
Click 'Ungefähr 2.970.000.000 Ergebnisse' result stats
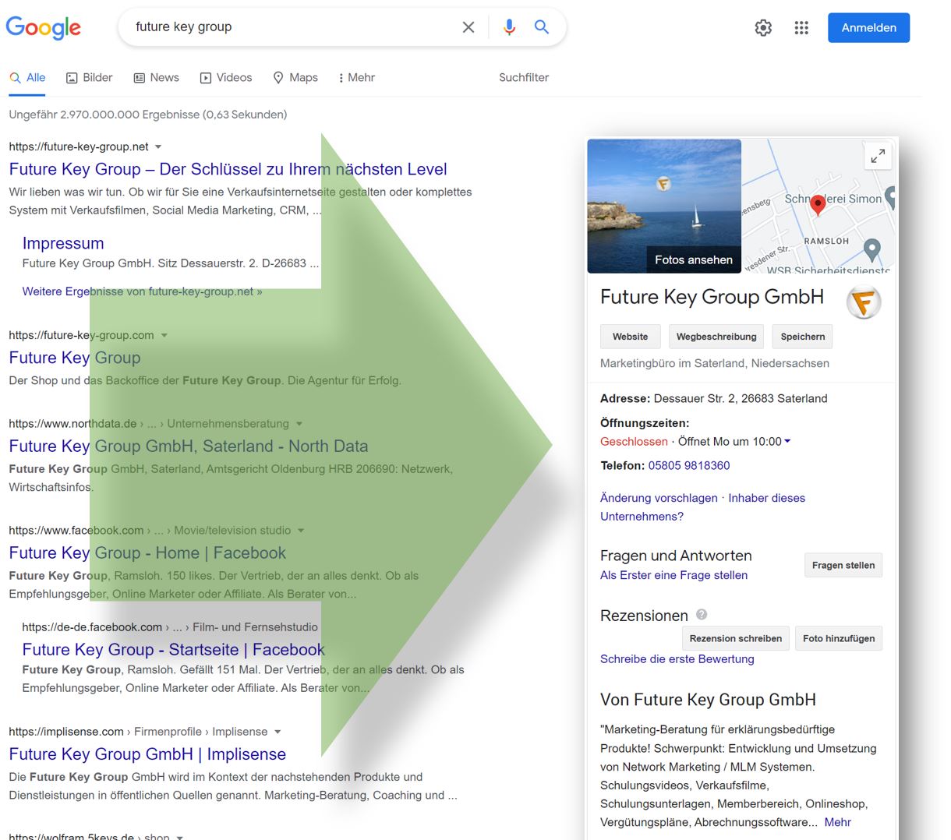coord(148,115)
